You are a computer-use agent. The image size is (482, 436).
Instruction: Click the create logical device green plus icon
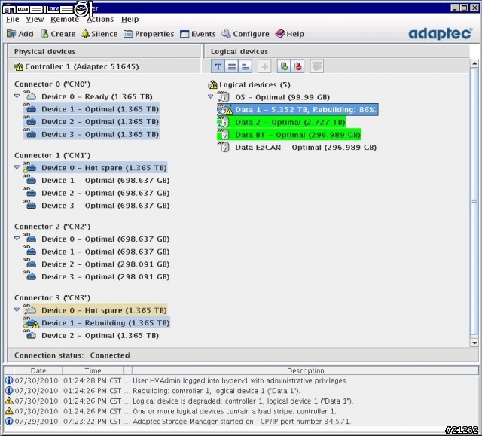284,66
